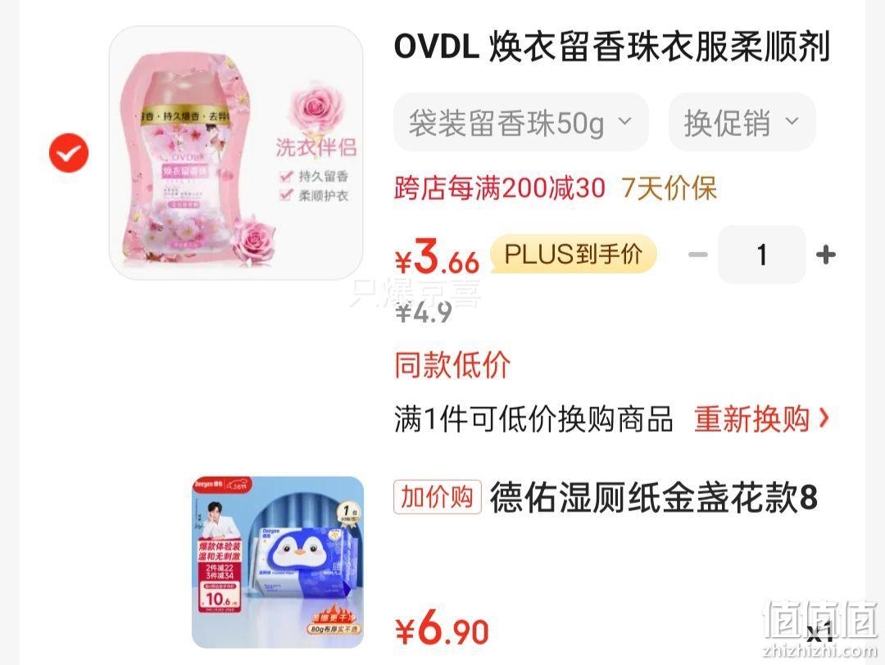Click chevron arrow beside 换促销

pyautogui.click(x=792, y=121)
